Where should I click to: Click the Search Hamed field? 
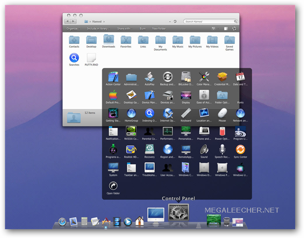210,22
